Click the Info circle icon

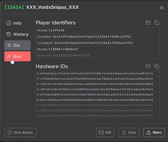[9, 23]
